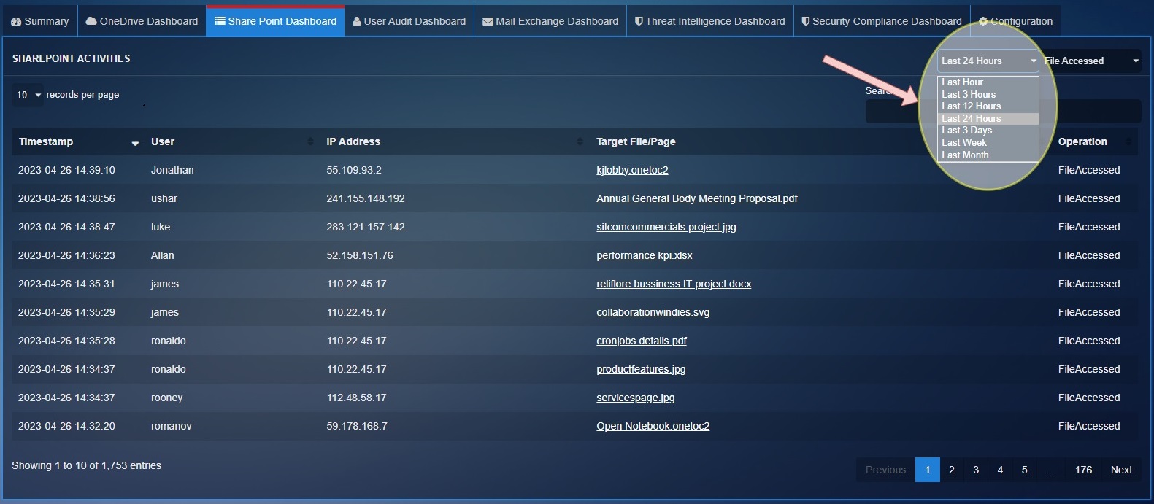Go to Mail Exchange Dashboard tab

(550, 21)
